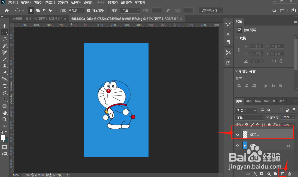Add layer style with fx button

tap(255, 174)
